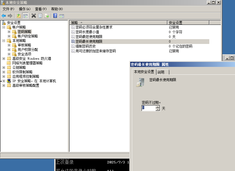Open the 文件(F) menu
The image size is (235, 171).
[x=8, y=9]
